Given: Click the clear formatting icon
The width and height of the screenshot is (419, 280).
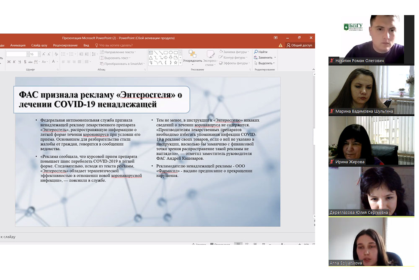Looking at the screenshot, I should 56,54.
